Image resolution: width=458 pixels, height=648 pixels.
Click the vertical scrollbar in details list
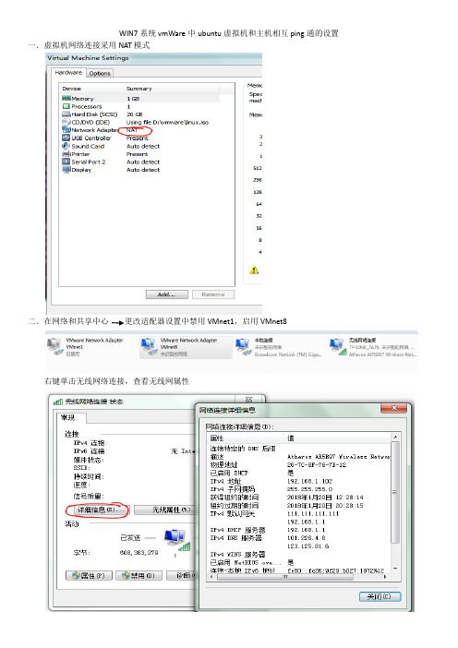point(395,492)
